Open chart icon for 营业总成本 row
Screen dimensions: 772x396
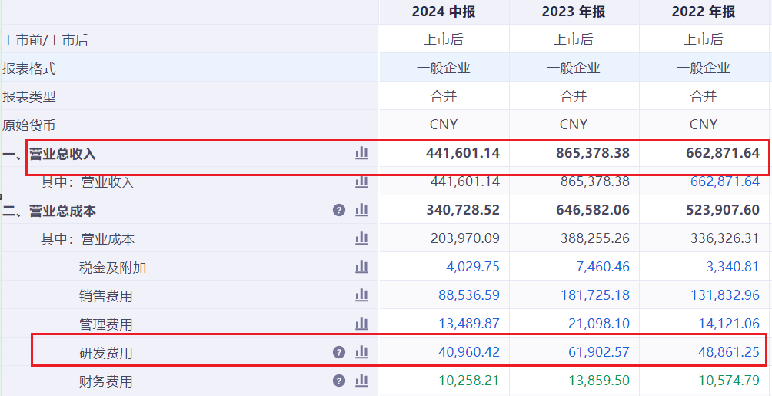pyautogui.click(x=361, y=211)
